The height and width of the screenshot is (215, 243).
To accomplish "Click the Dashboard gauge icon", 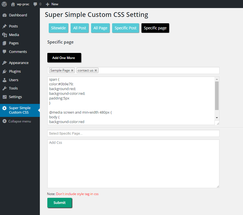I will 5,15.
